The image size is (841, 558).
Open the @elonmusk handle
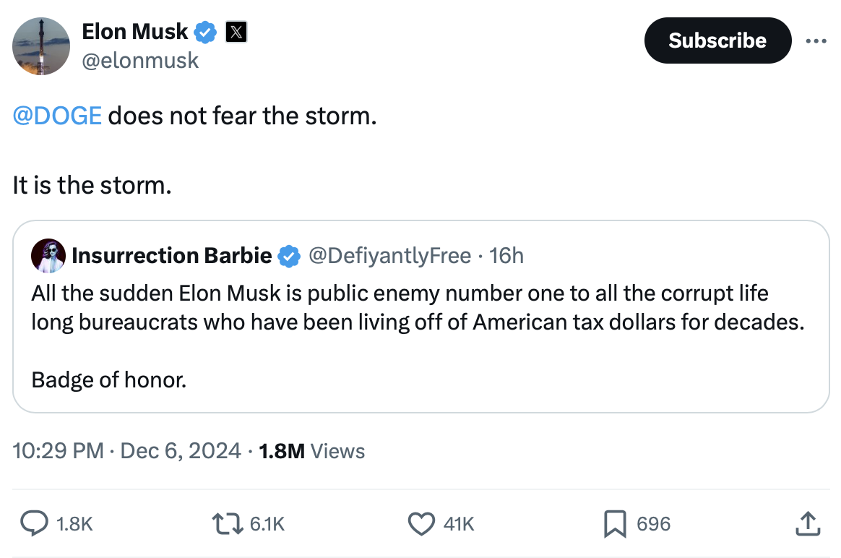click(x=140, y=60)
